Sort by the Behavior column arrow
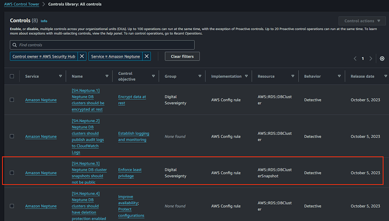This screenshot has height=221, width=389. (339, 76)
